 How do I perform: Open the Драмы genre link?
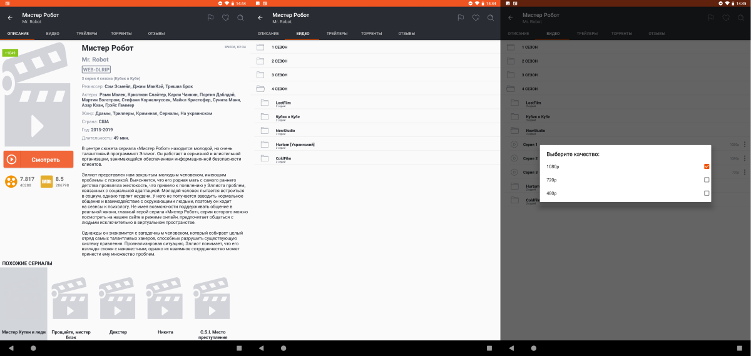point(103,114)
